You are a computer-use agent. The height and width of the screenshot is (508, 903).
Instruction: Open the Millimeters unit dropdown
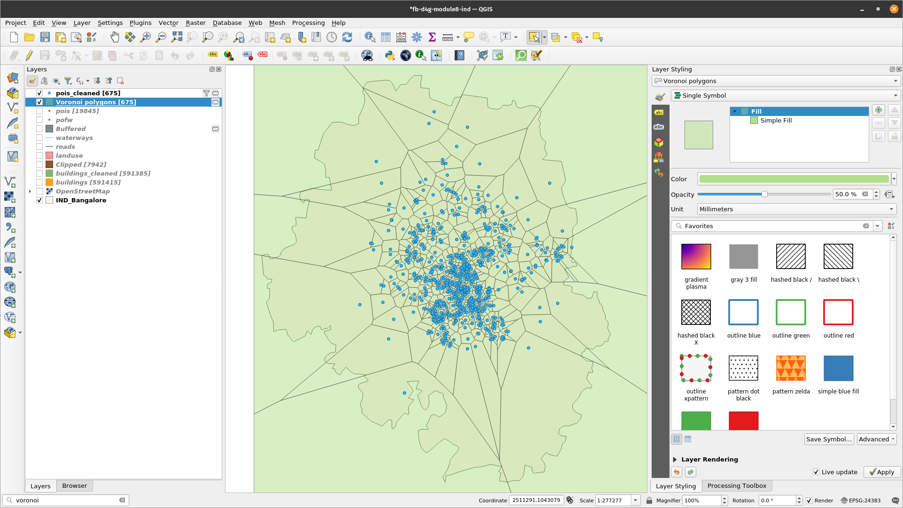click(x=796, y=209)
